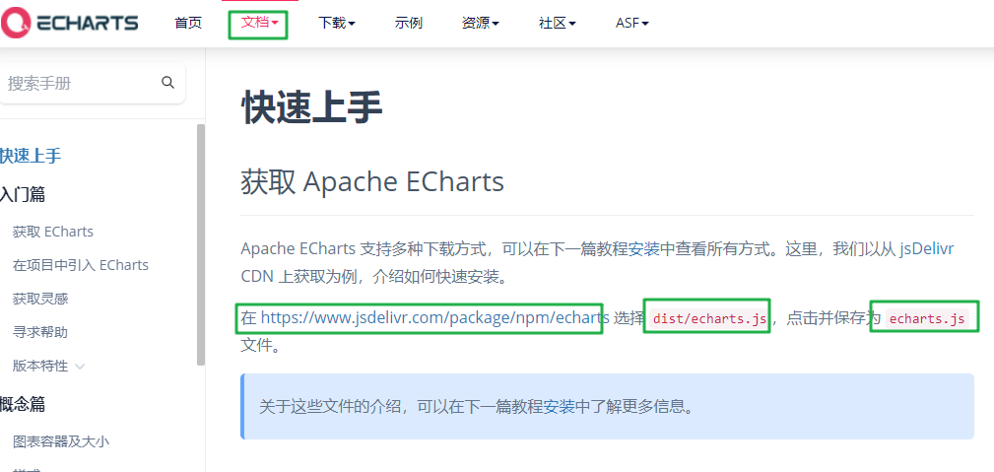Open the 社区 dropdown menu
994x472 pixels.
tap(558, 24)
